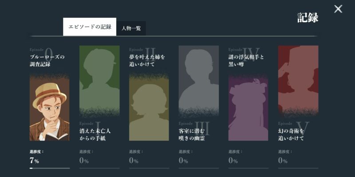This screenshot has height=177, width=355.
Task: Open the 人物一覧 tab
Action: [x=131, y=28]
